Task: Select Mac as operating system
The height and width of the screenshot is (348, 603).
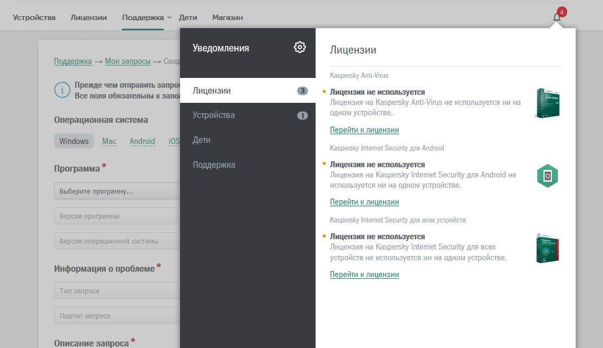Action: tap(109, 141)
